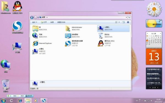Click the orange panel showing large date 13

[154, 57]
